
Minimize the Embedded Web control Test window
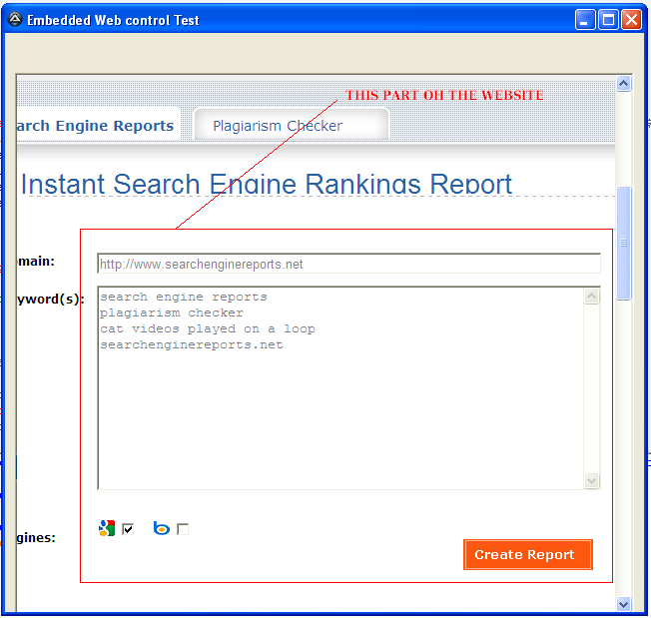[585, 19]
